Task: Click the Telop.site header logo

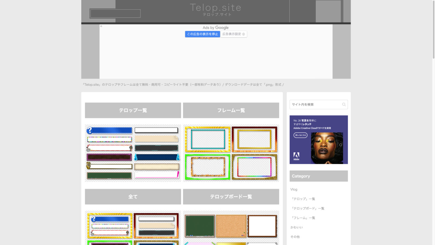Action: (216, 10)
